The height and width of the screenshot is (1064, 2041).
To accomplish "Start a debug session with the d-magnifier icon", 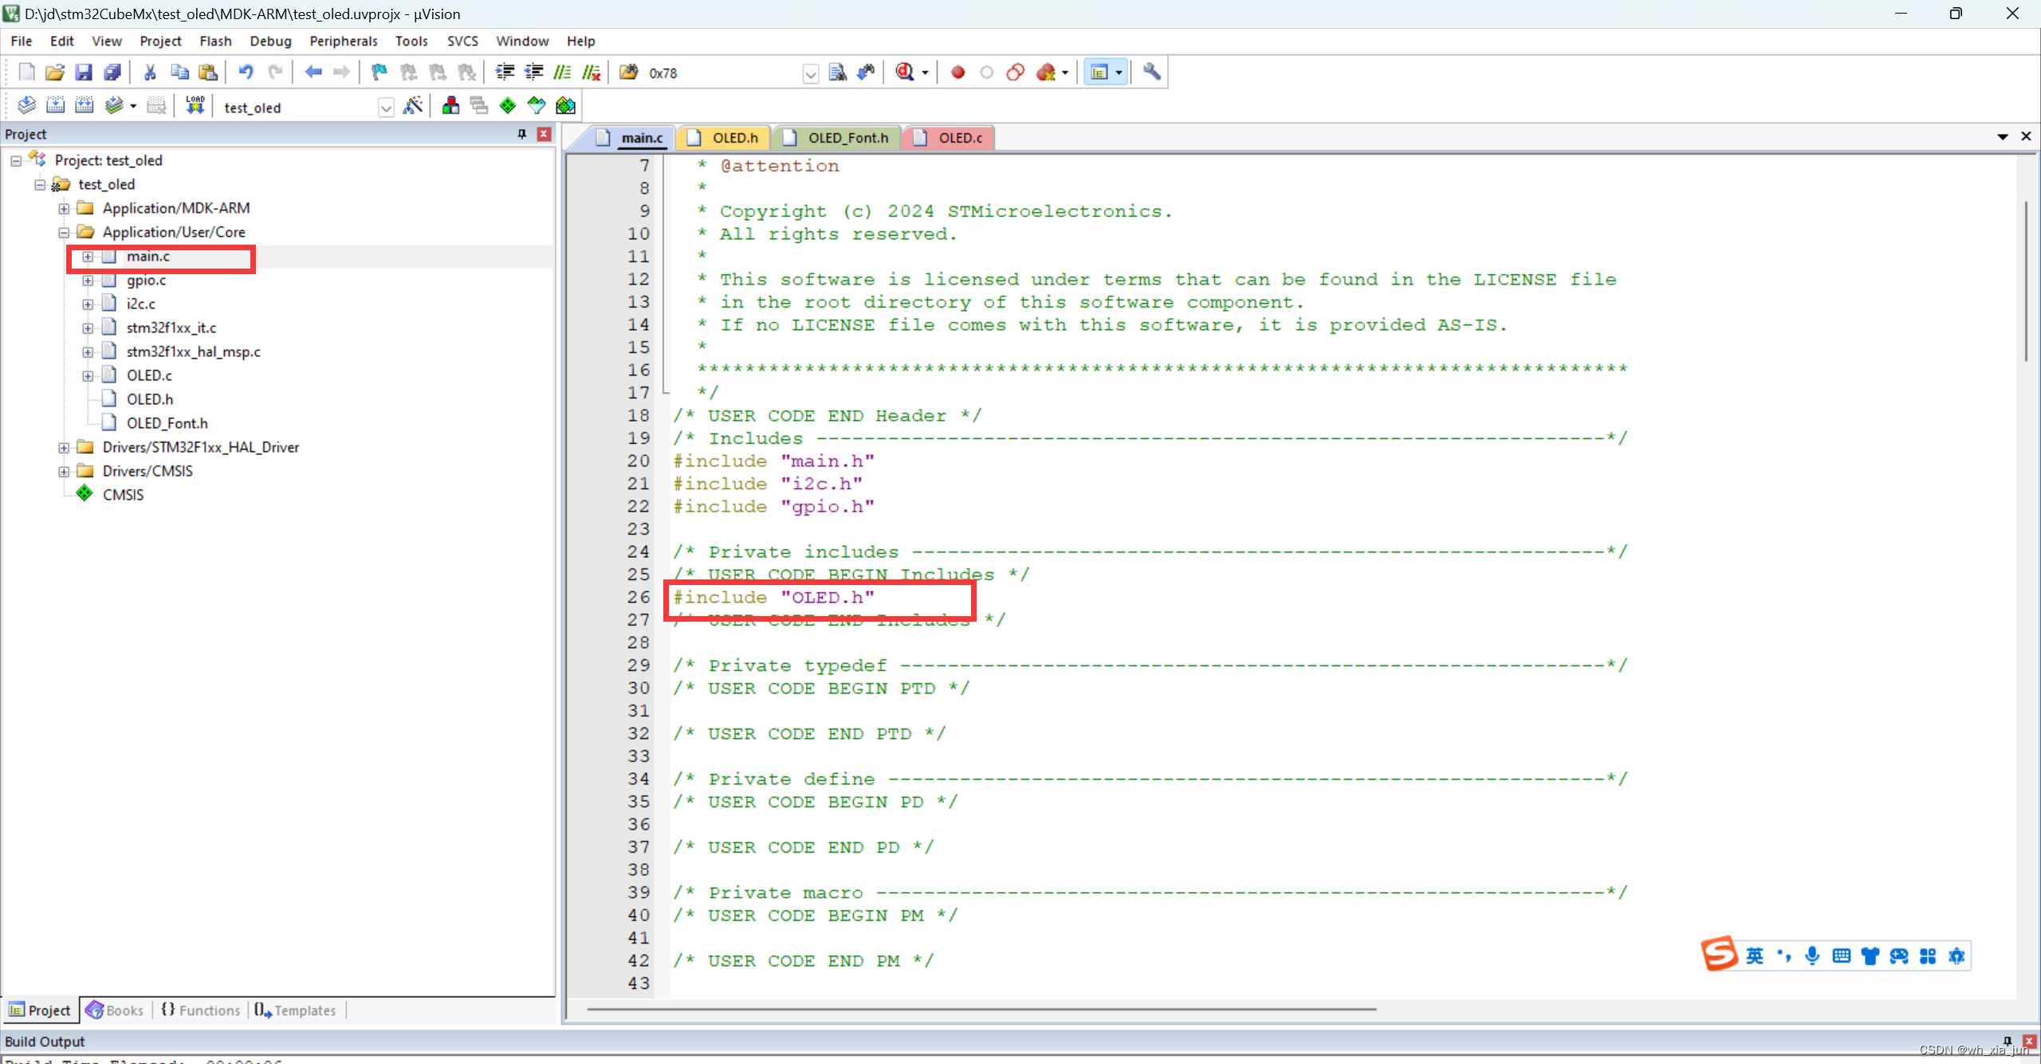I will (x=905, y=73).
